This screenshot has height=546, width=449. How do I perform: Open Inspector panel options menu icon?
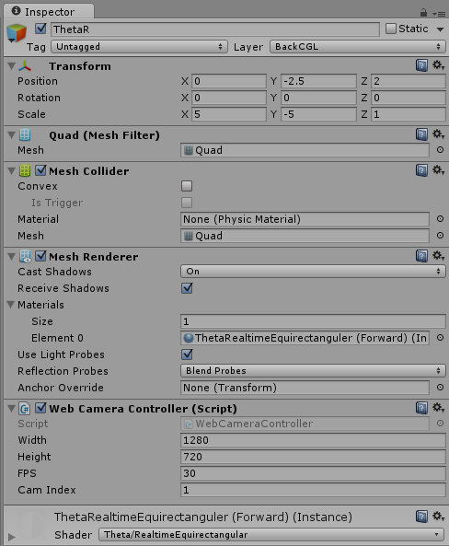439,14
